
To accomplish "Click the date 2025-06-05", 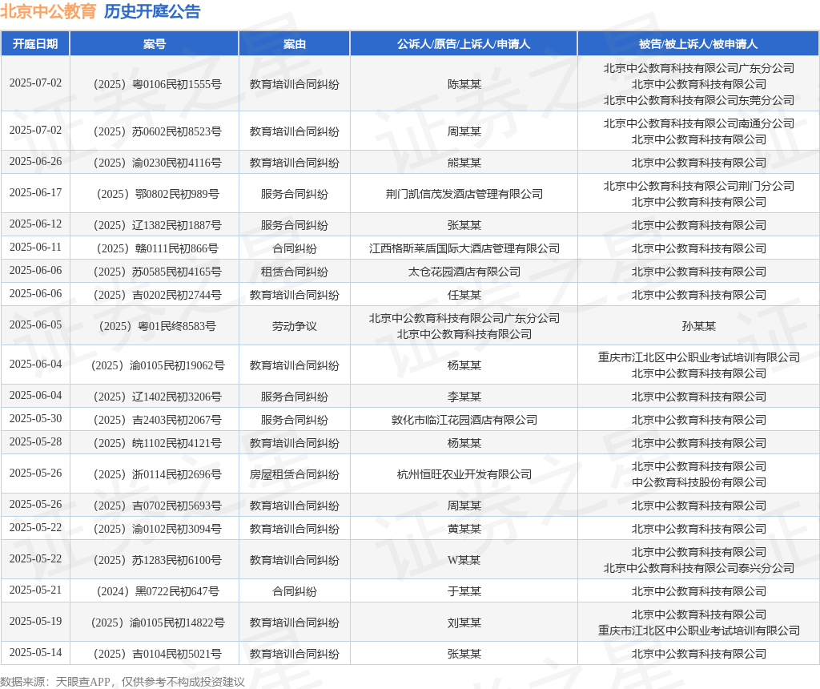I will point(35,325).
